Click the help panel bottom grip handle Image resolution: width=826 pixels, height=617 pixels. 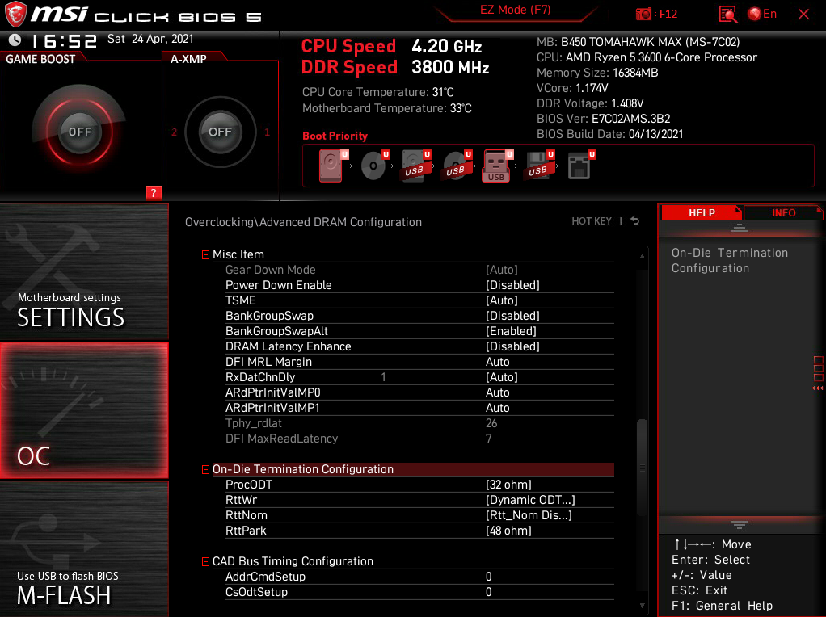point(739,525)
